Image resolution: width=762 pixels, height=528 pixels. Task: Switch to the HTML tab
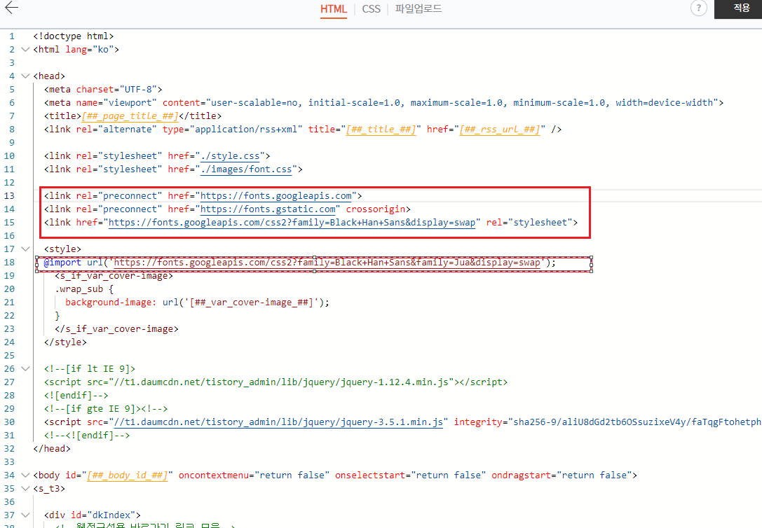pyautogui.click(x=334, y=9)
